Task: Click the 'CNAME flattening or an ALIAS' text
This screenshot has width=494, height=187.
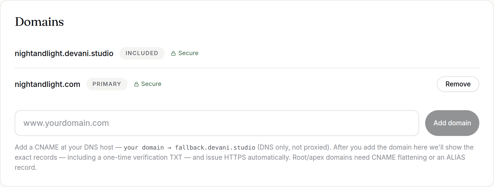Action: click(418, 157)
